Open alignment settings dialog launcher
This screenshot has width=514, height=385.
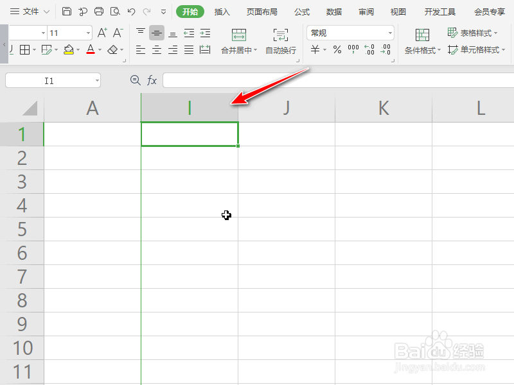[x=297, y=60]
